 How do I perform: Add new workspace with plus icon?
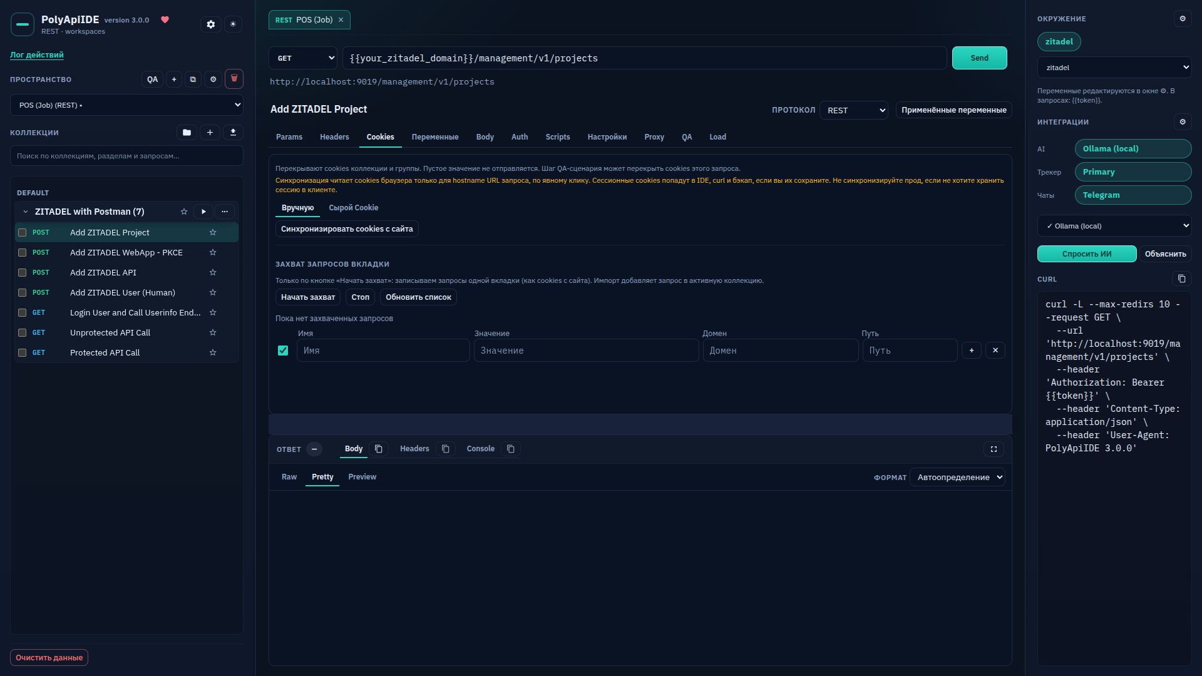[x=174, y=79]
